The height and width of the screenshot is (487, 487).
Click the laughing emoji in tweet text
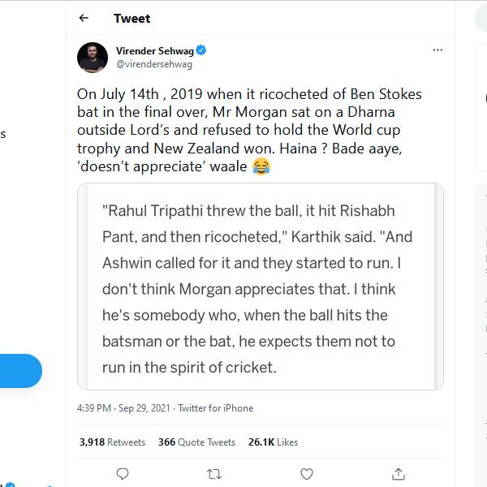[x=261, y=167]
